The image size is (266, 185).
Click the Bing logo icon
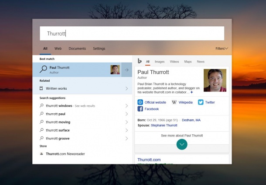pos(140,61)
